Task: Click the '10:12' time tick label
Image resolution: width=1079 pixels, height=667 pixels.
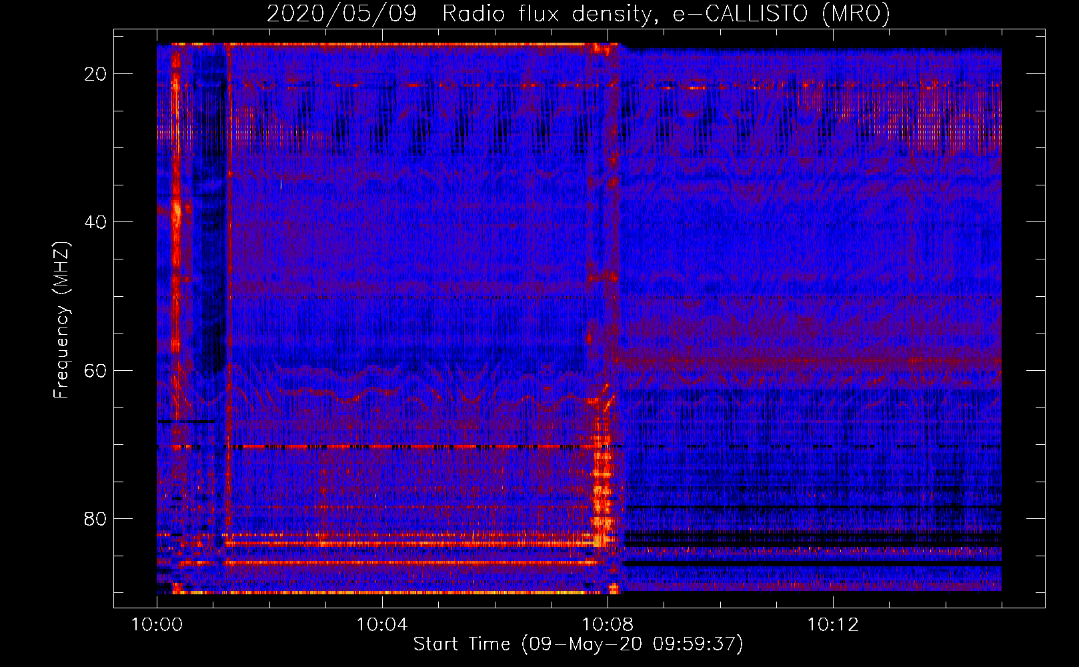Action: point(833,625)
